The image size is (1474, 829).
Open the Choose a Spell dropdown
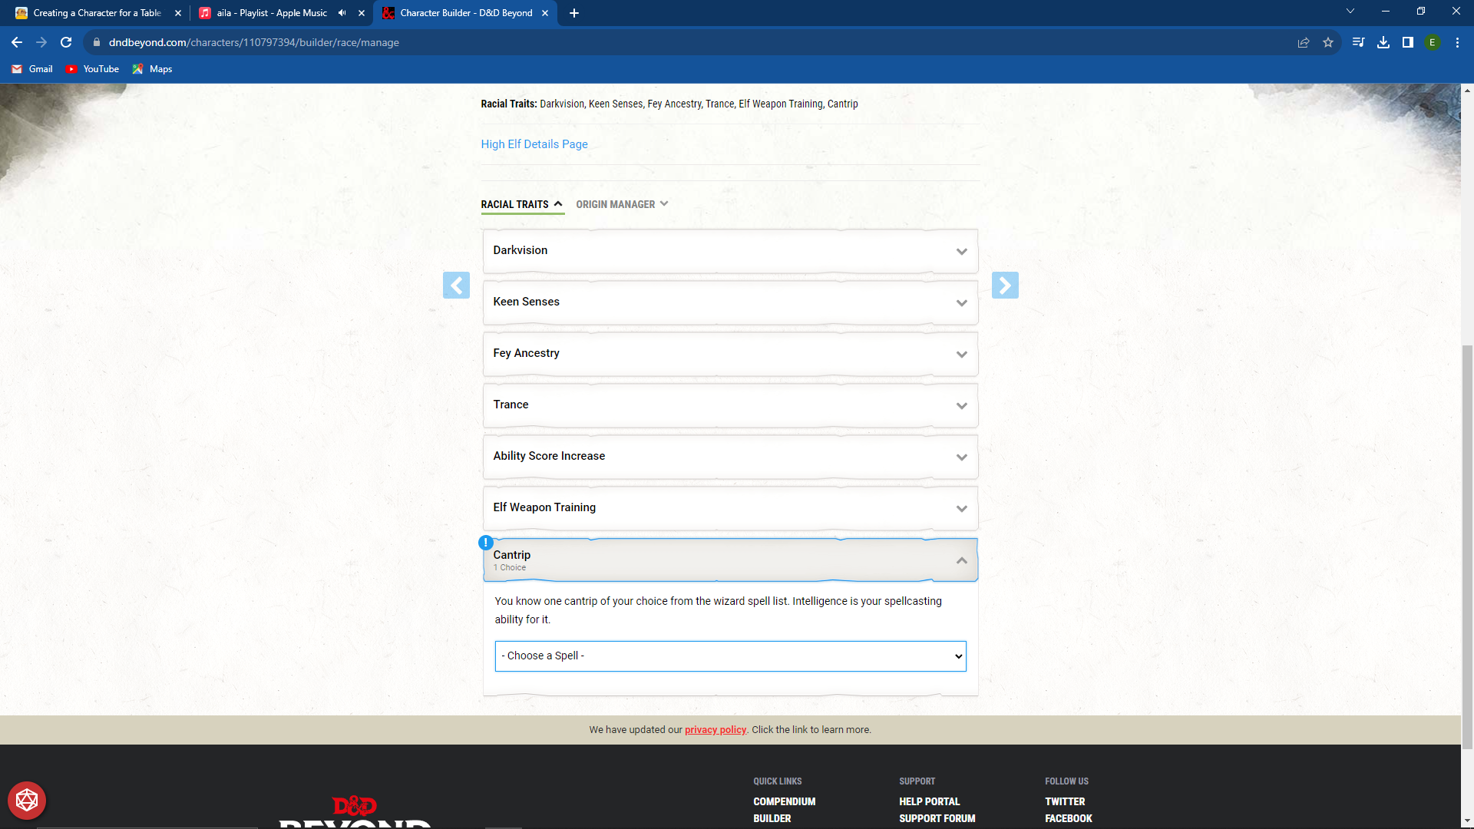point(729,656)
